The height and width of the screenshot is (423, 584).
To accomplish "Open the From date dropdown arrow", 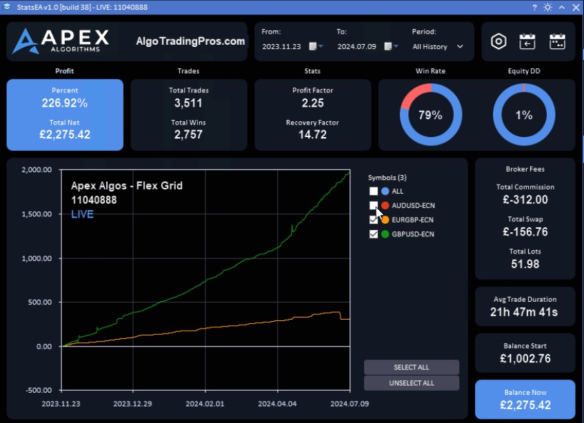I will pyautogui.click(x=321, y=46).
